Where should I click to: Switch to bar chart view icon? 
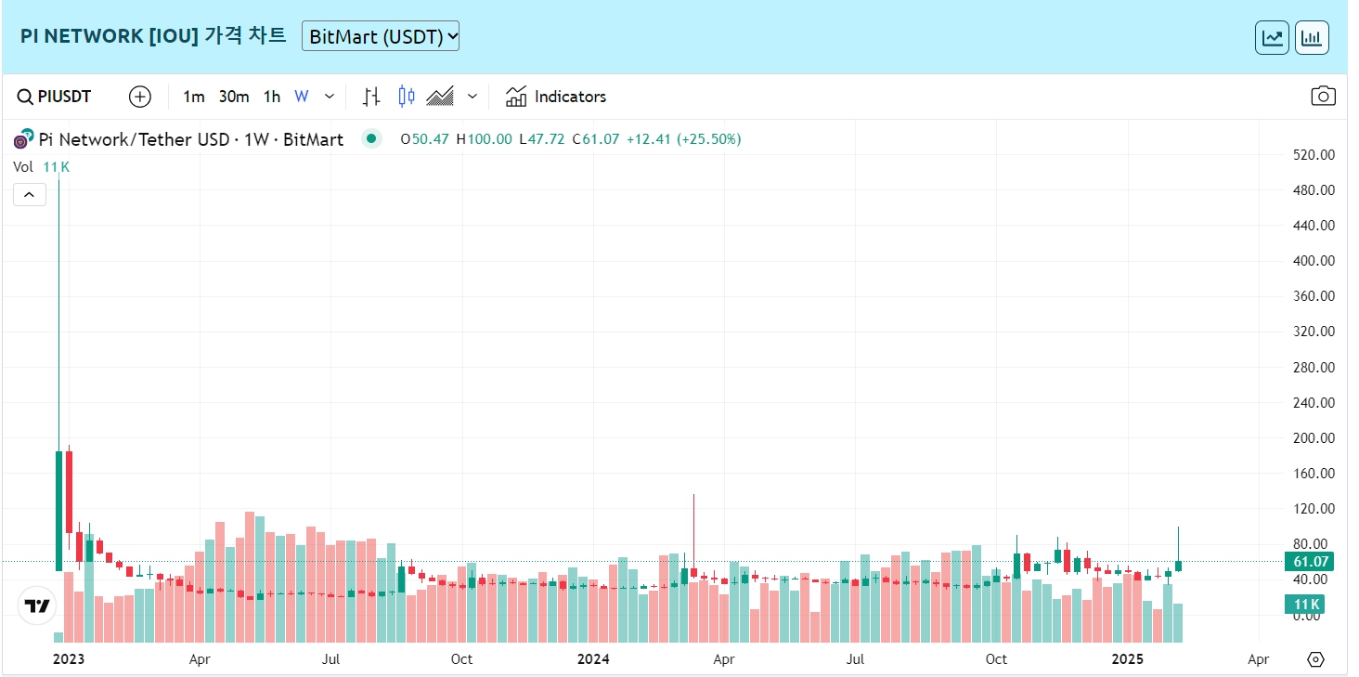coord(1312,38)
